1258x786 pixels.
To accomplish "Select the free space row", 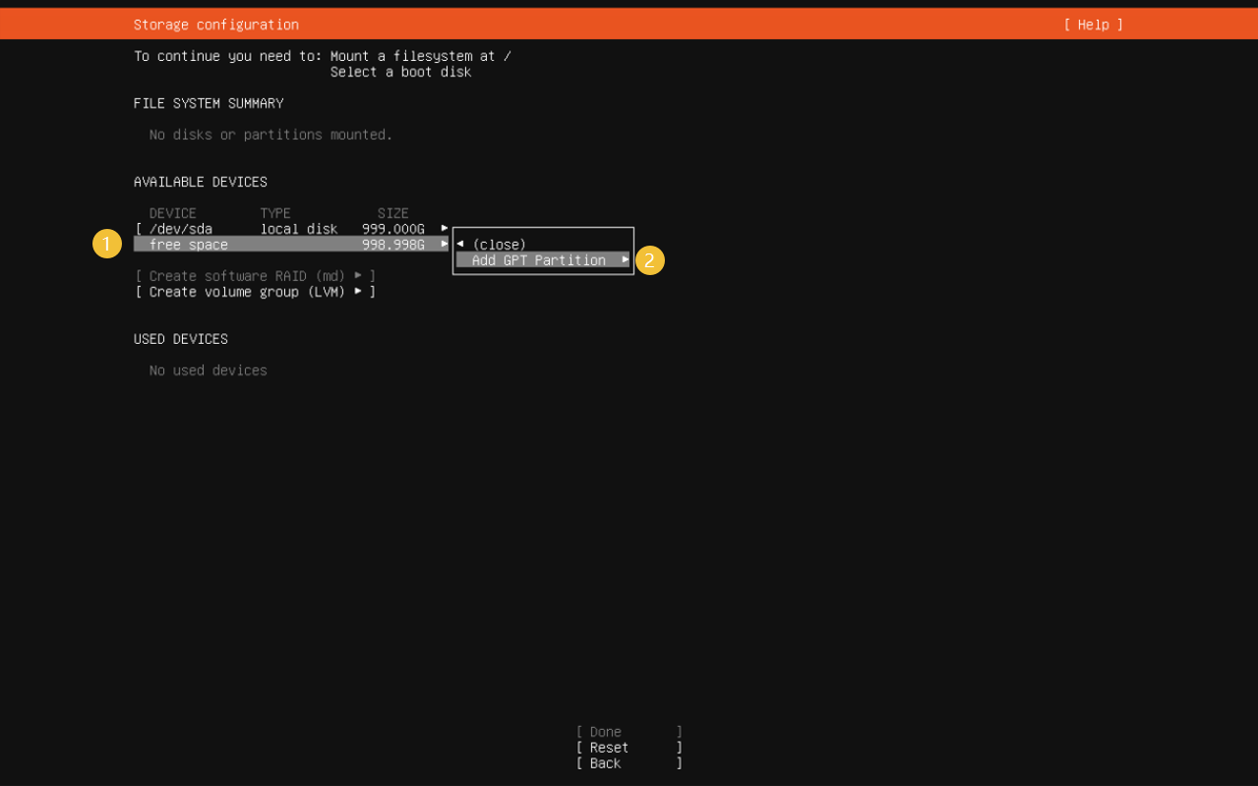I will 189,245.
